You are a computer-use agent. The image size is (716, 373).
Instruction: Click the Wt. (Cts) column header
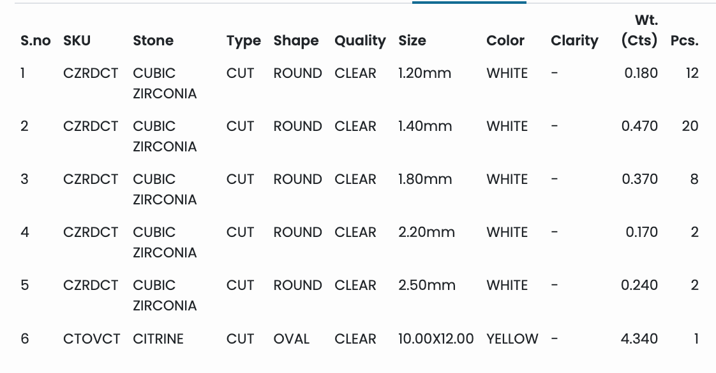click(639, 31)
